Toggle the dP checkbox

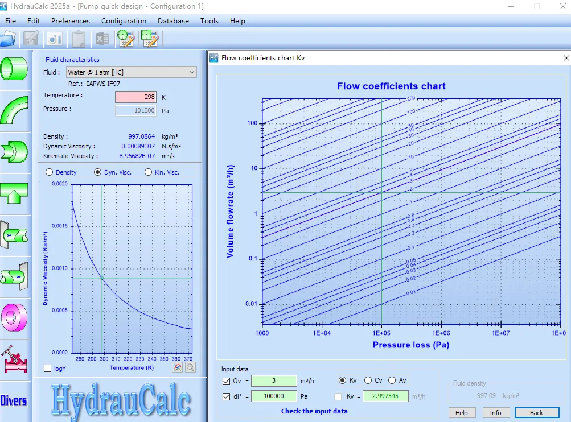[226, 396]
